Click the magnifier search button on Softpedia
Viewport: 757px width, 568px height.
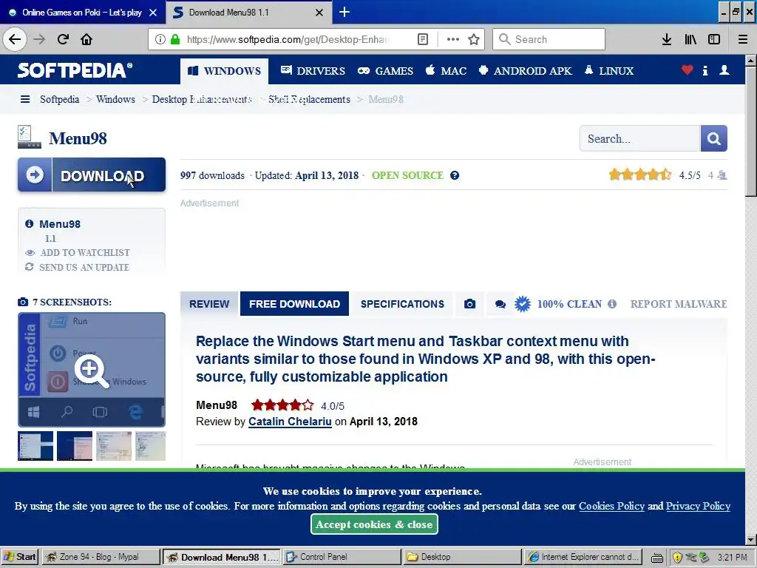[714, 138]
